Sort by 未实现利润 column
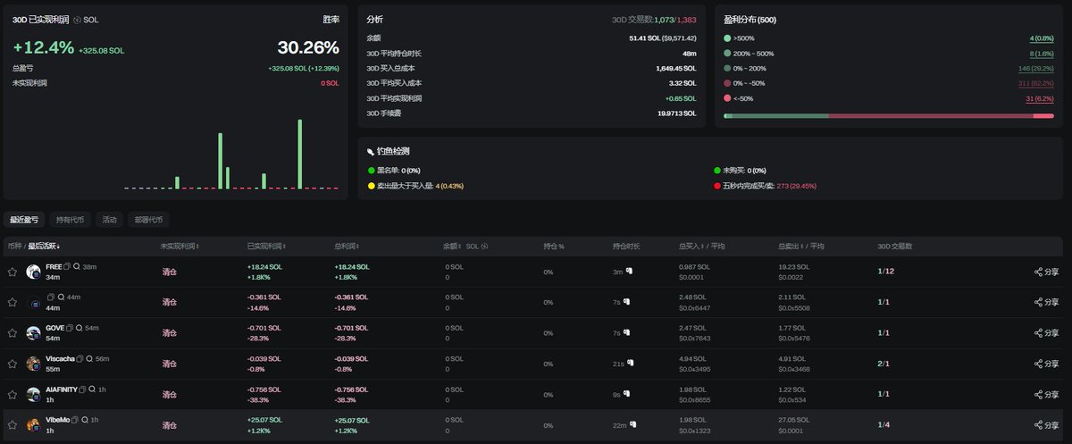The height and width of the screenshot is (444, 1072). pos(179,246)
